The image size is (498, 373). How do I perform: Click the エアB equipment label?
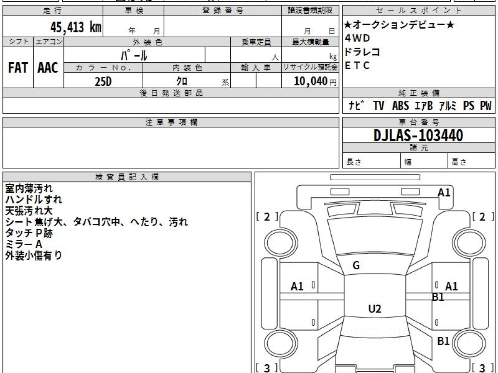(x=424, y=106)
